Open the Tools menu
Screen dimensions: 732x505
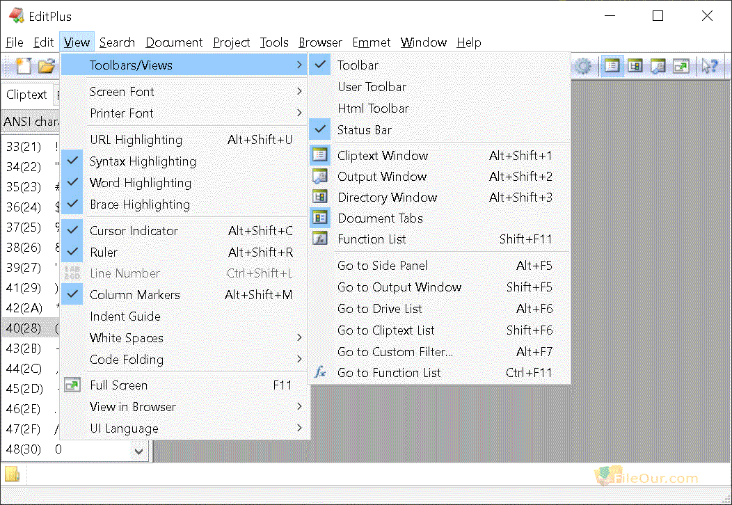pos(274,42)
